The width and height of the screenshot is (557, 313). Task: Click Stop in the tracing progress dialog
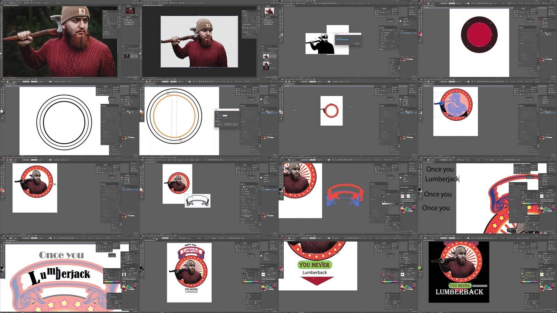pyautogui.click(x=357, y=43)
